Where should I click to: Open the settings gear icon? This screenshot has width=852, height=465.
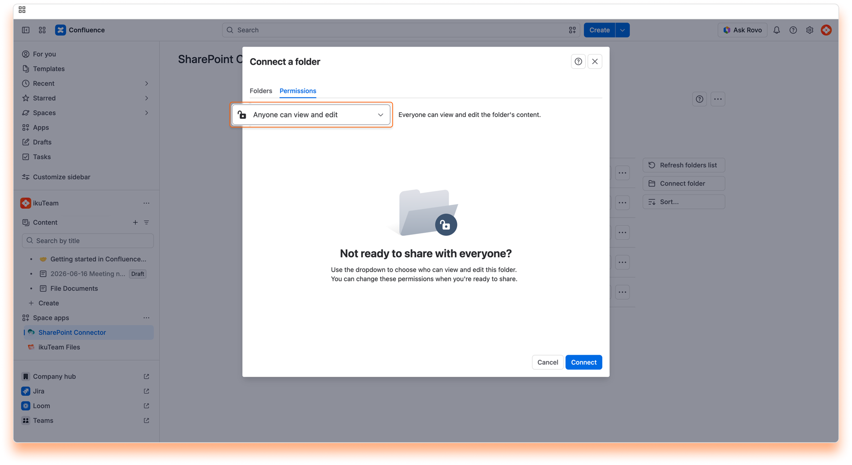tap(810, 30)
